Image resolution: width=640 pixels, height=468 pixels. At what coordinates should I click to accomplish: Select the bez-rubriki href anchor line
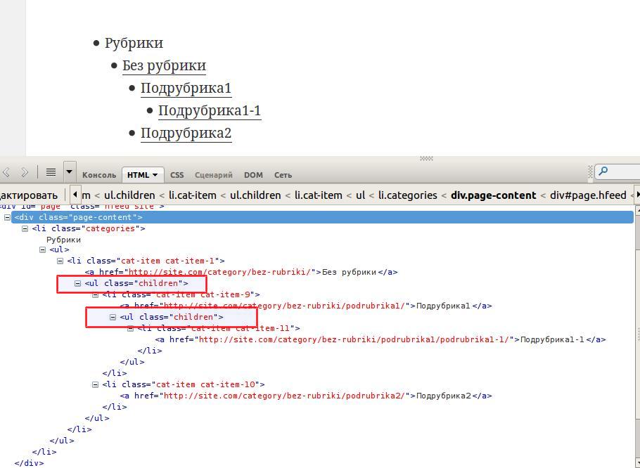click(241, 272)
